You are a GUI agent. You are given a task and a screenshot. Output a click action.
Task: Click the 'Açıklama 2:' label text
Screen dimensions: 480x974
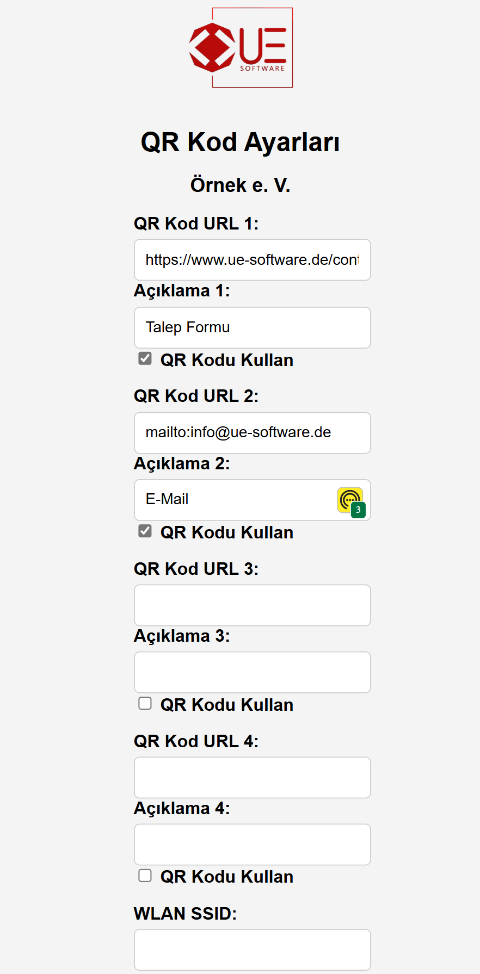[x=182, y=463]
